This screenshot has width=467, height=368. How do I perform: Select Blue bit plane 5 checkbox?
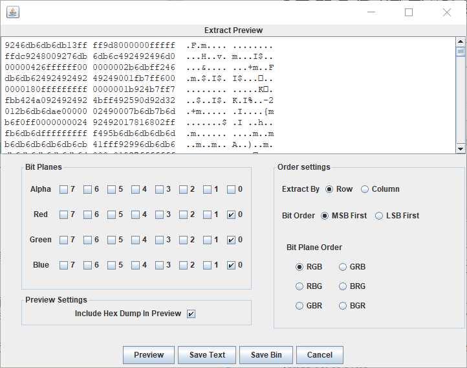(111, 266)
